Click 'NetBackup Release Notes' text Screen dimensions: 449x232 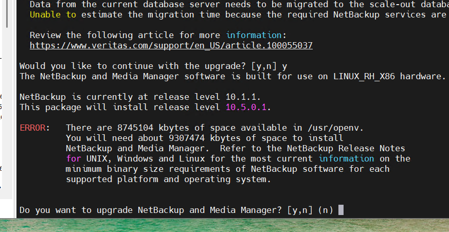click(x=346, y=148)
